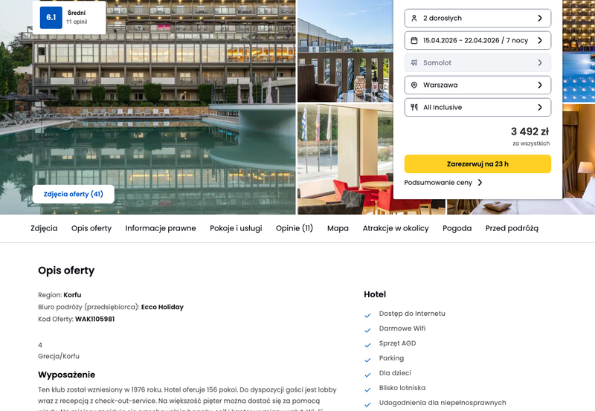
Task: Open the Mapa section tab
Action: (338, 228)
